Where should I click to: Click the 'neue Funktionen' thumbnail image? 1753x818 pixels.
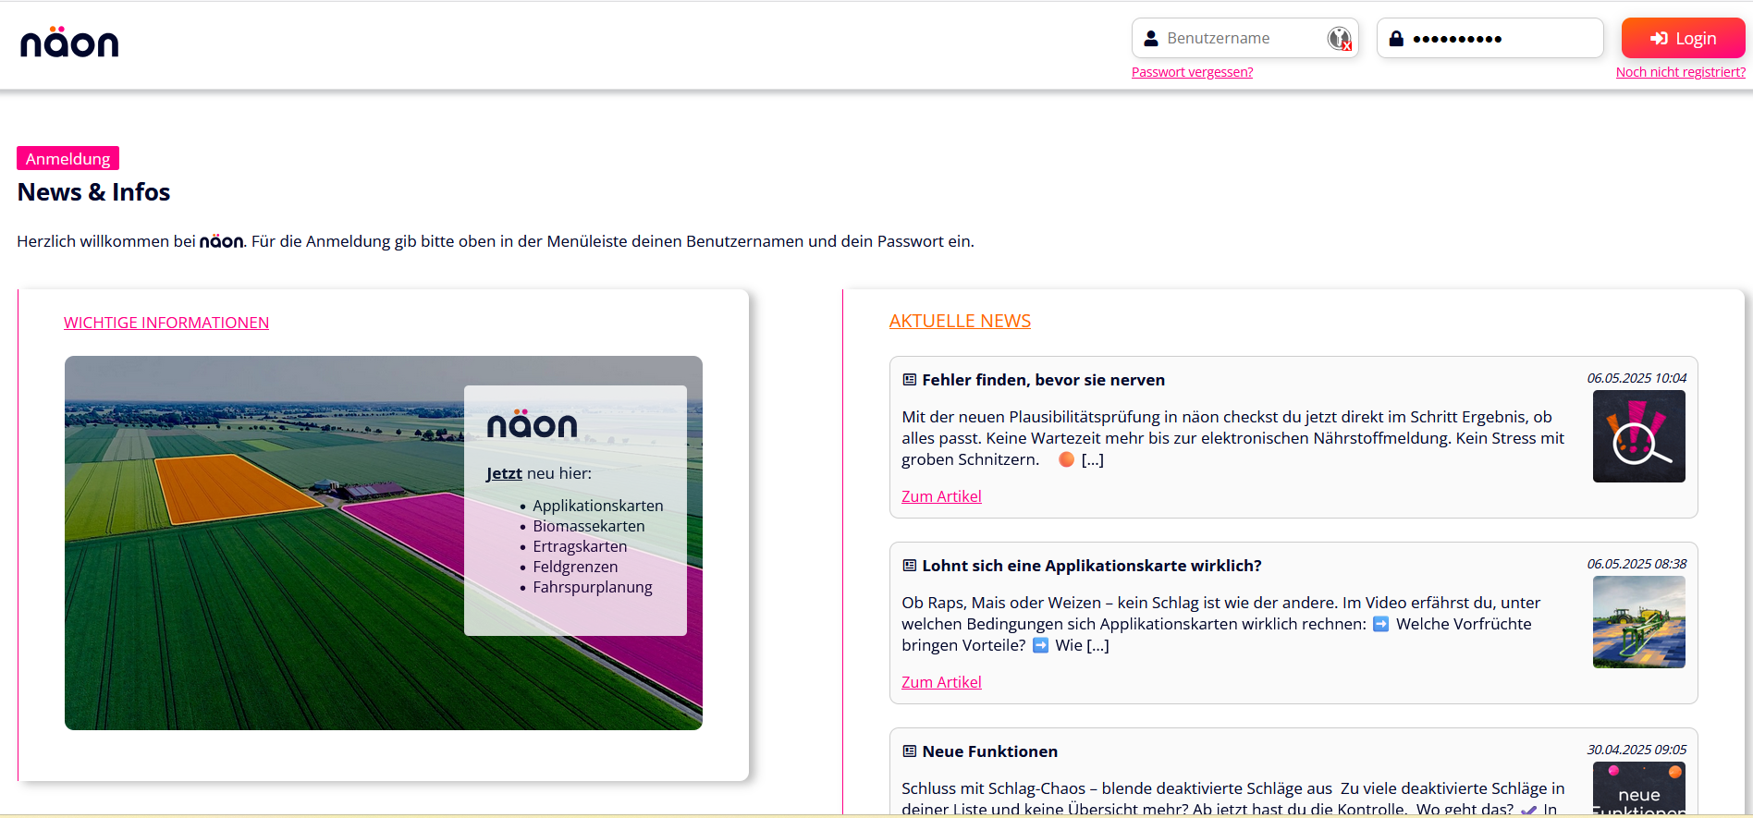[x=1638, y=788]
